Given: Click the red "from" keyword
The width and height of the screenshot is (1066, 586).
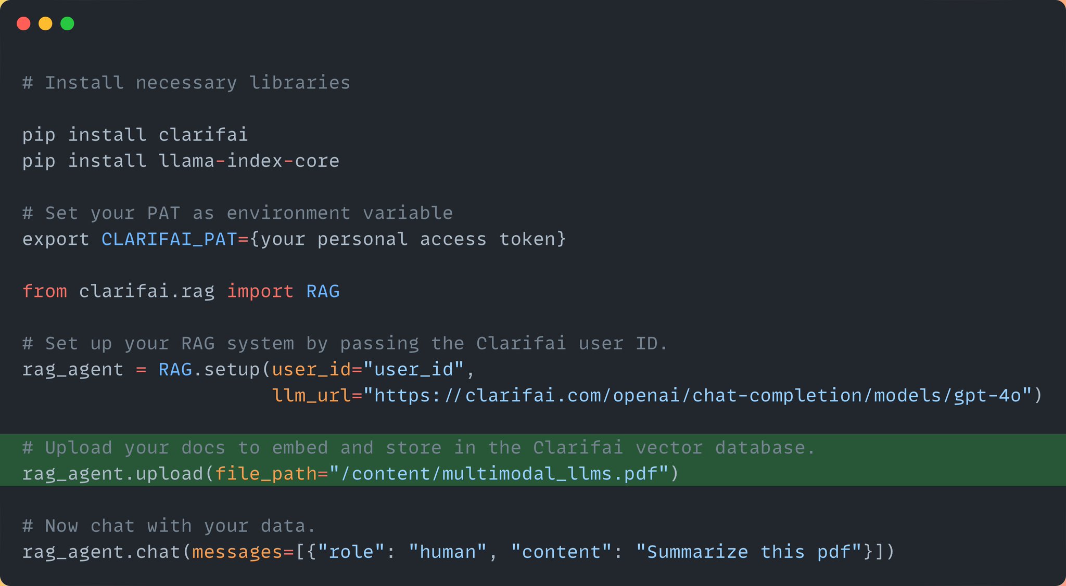Looking at the screenshot, I should click(x=45, y=291).
